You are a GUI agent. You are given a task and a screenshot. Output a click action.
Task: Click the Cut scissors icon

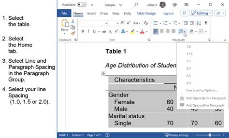tap(73, 21)
